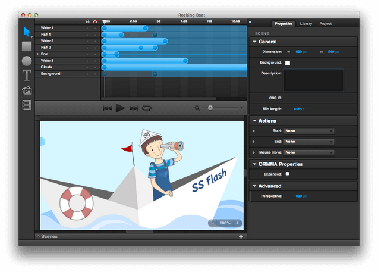Toggle visibility of Background layer
The height and width of the screenshot is (272, 378).
[x=95, y=74]
